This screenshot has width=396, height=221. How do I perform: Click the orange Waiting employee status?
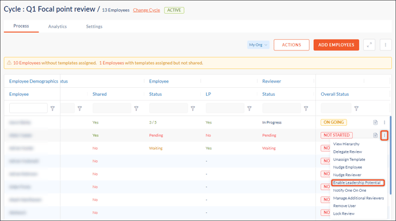click(155, 148)
